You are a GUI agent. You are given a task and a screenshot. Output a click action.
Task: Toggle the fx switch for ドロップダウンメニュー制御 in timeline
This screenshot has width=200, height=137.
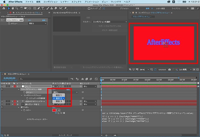(2, 89)
